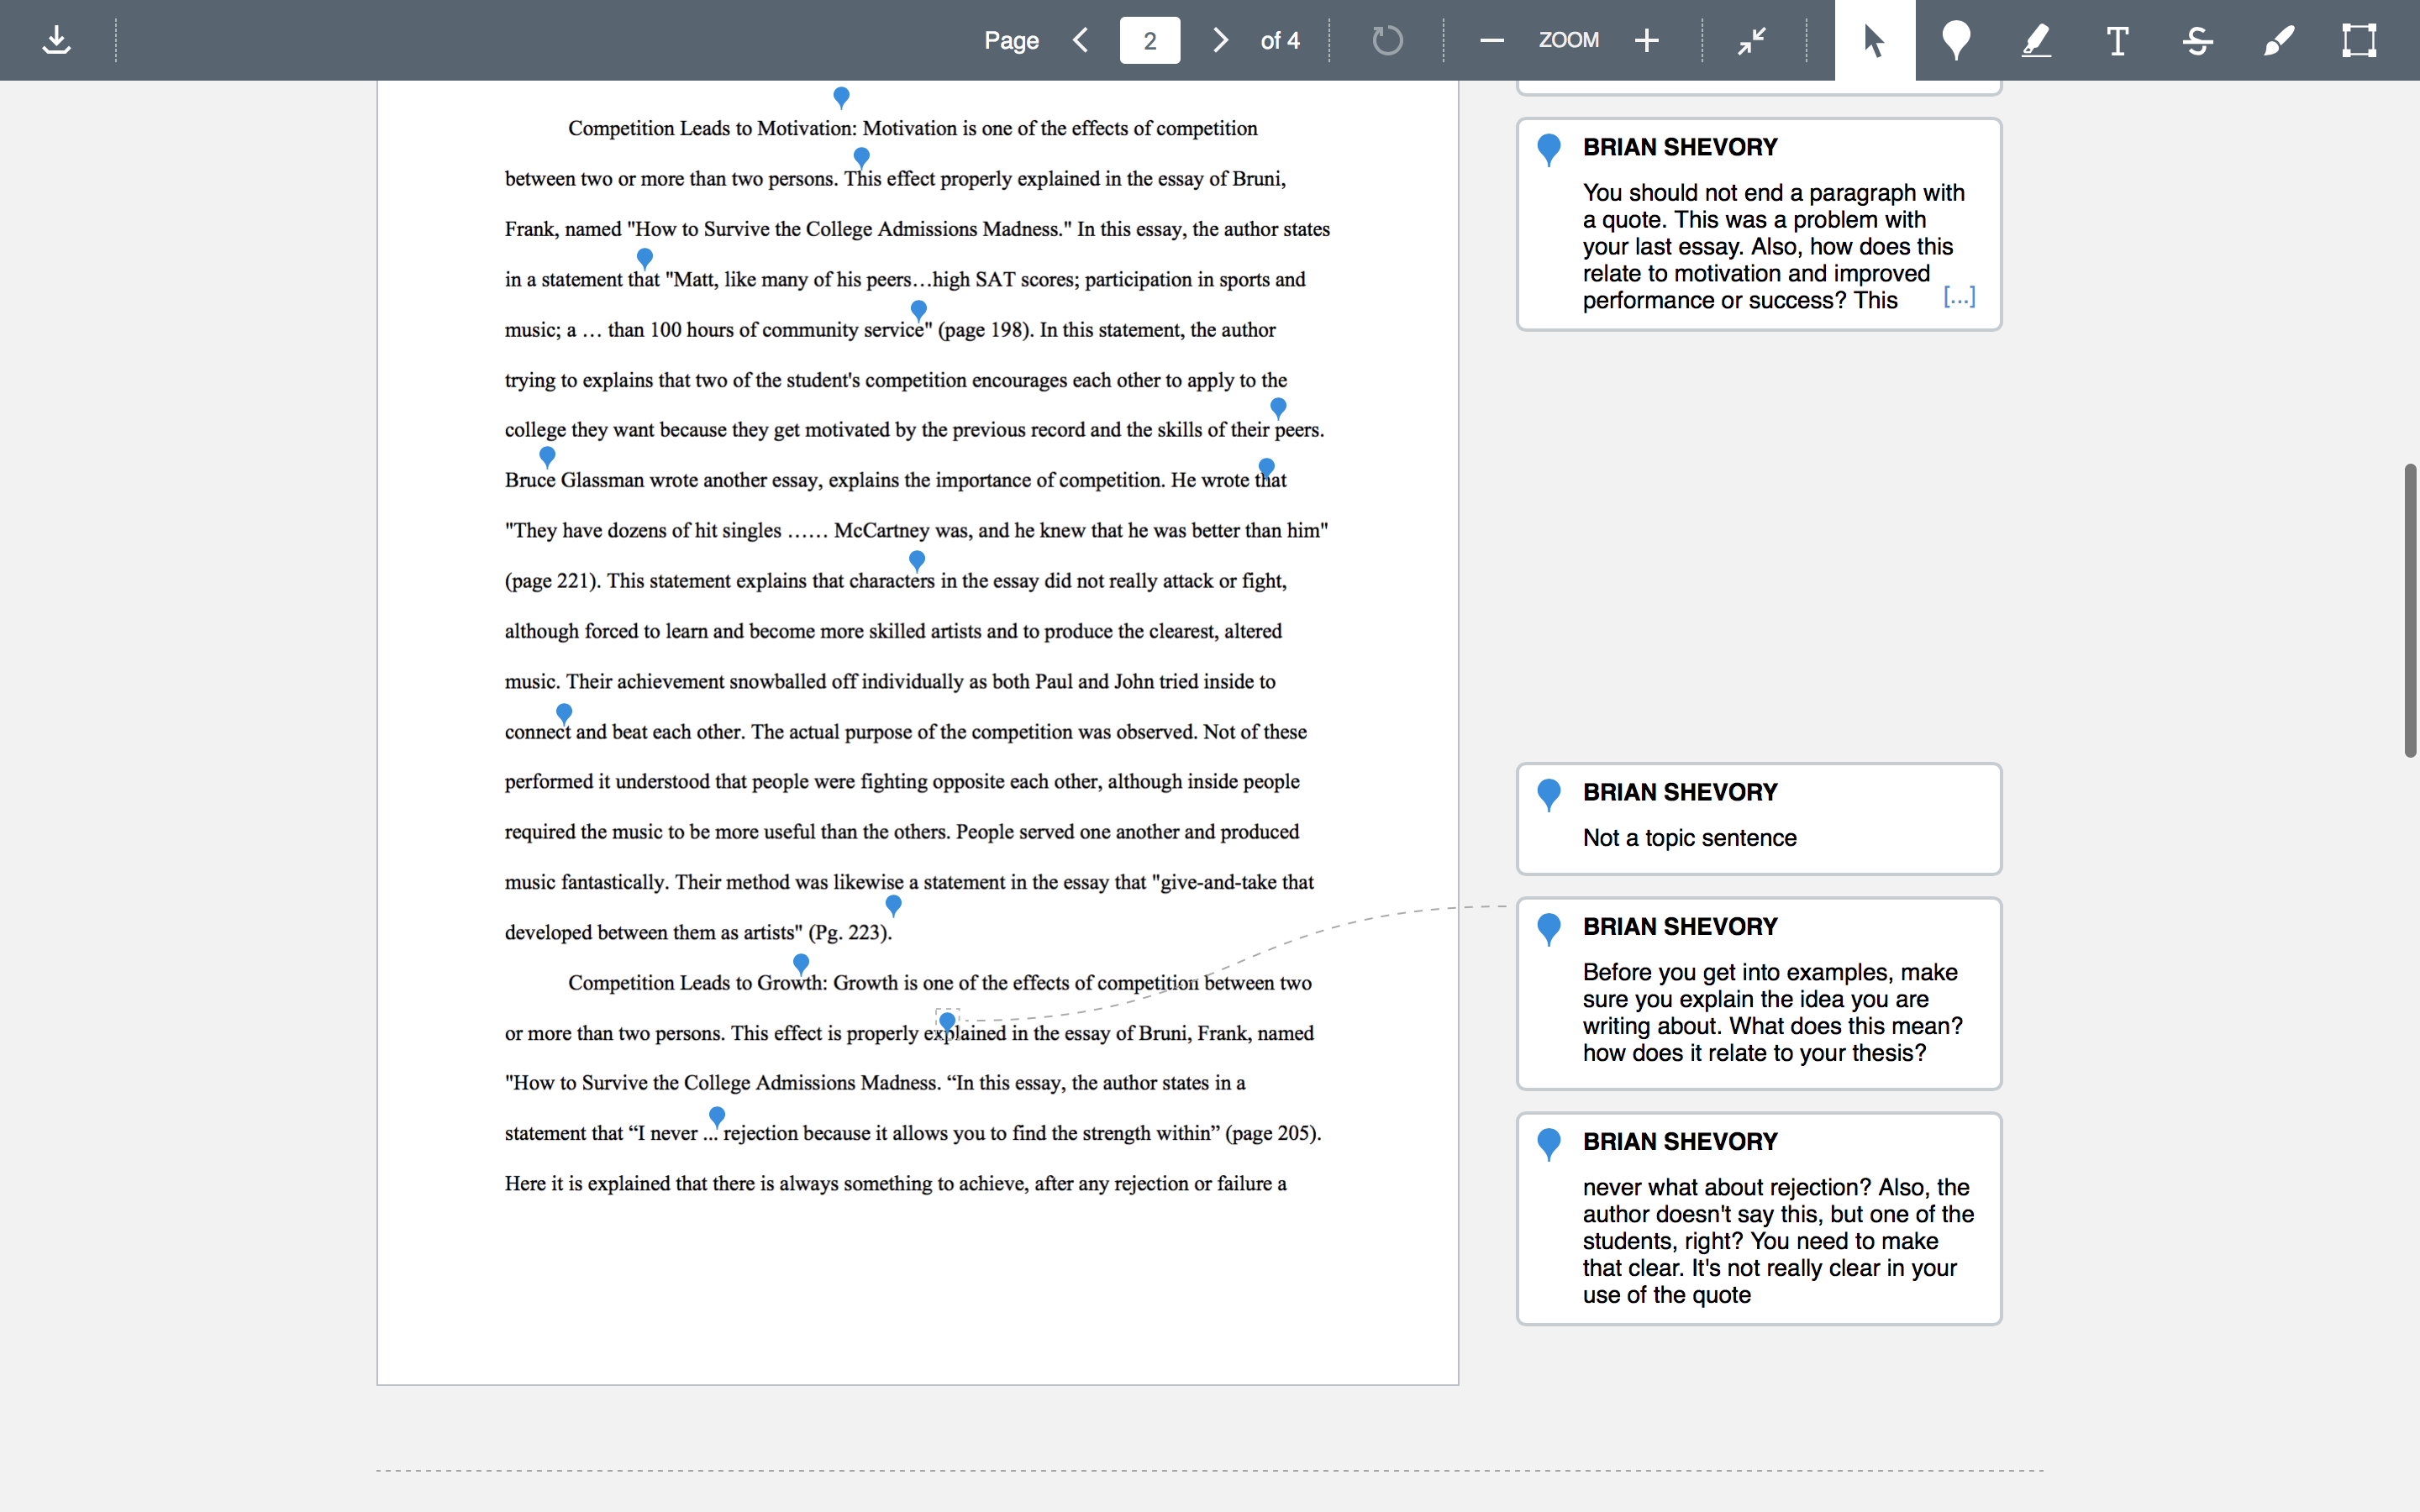The height and width of the screenshot is (1512, 2420).
Task: Click pin marker above 'This effect properly explained'
Action: tap(861, 157)
